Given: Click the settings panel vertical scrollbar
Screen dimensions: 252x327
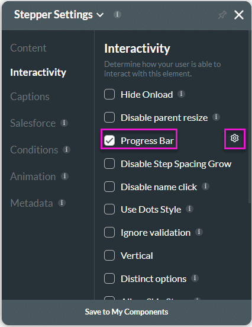Looking at the screenshot, I should point(250,117).
